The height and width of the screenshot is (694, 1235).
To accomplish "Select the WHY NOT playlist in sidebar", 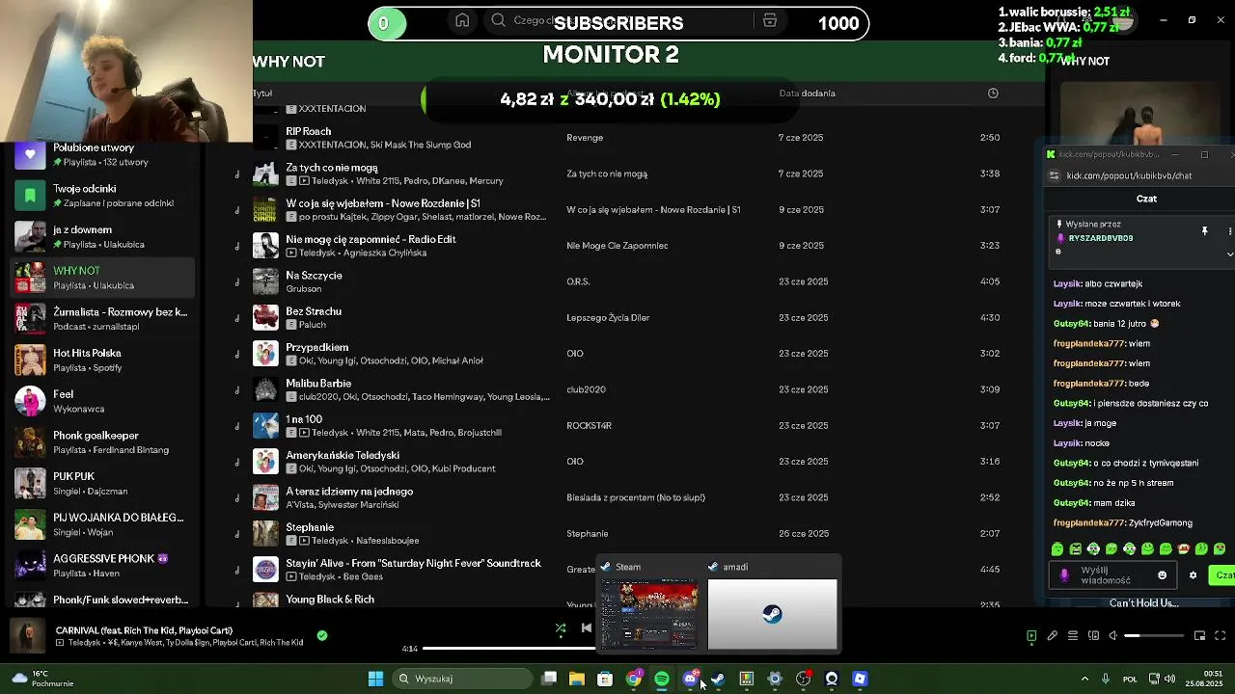I will coord(103,278).
